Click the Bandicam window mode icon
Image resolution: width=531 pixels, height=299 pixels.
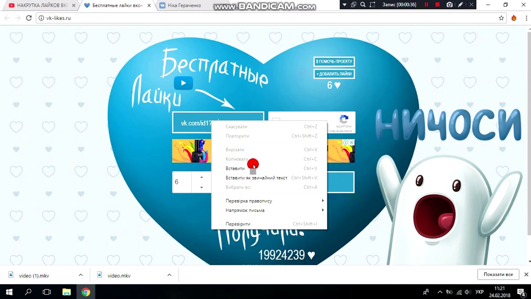coord(353,5)
